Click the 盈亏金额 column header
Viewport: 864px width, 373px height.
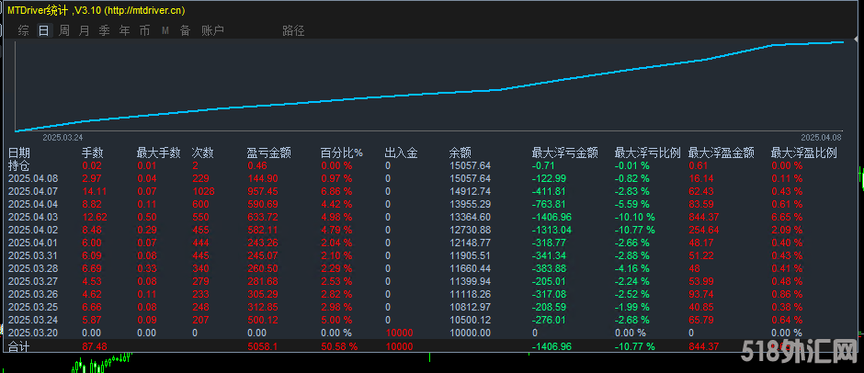(269, 153)
